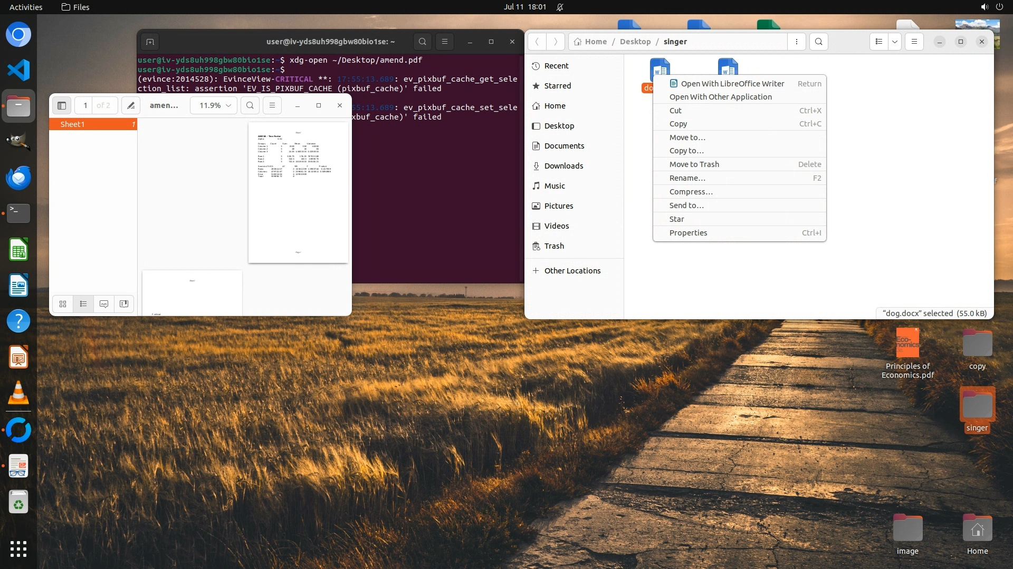Screen dimensions: 1013x569
Task: Toggle the Evince sidebar panel button
Action: point(62,105)
